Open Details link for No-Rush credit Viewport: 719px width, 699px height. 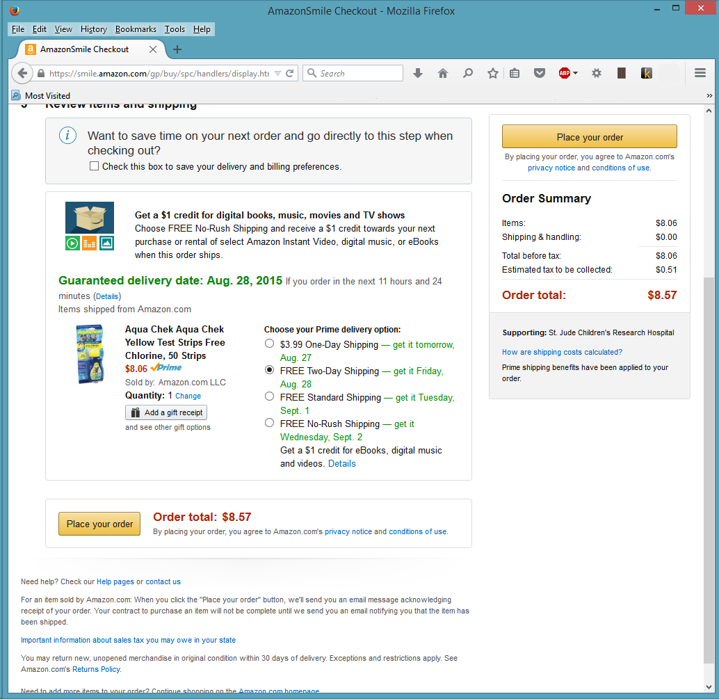[341, 463]
